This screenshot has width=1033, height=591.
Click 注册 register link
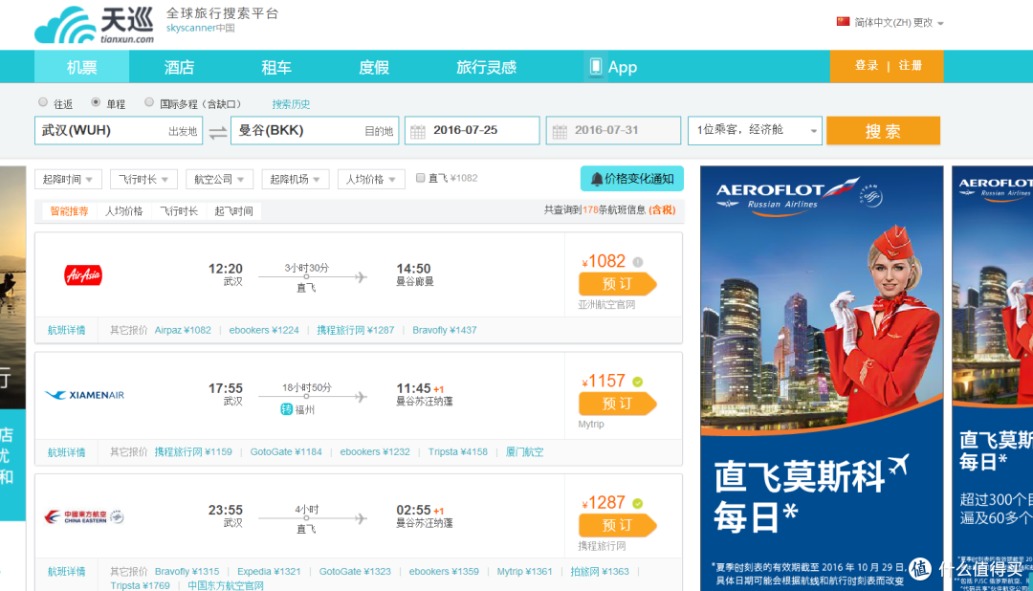[910, 65]
